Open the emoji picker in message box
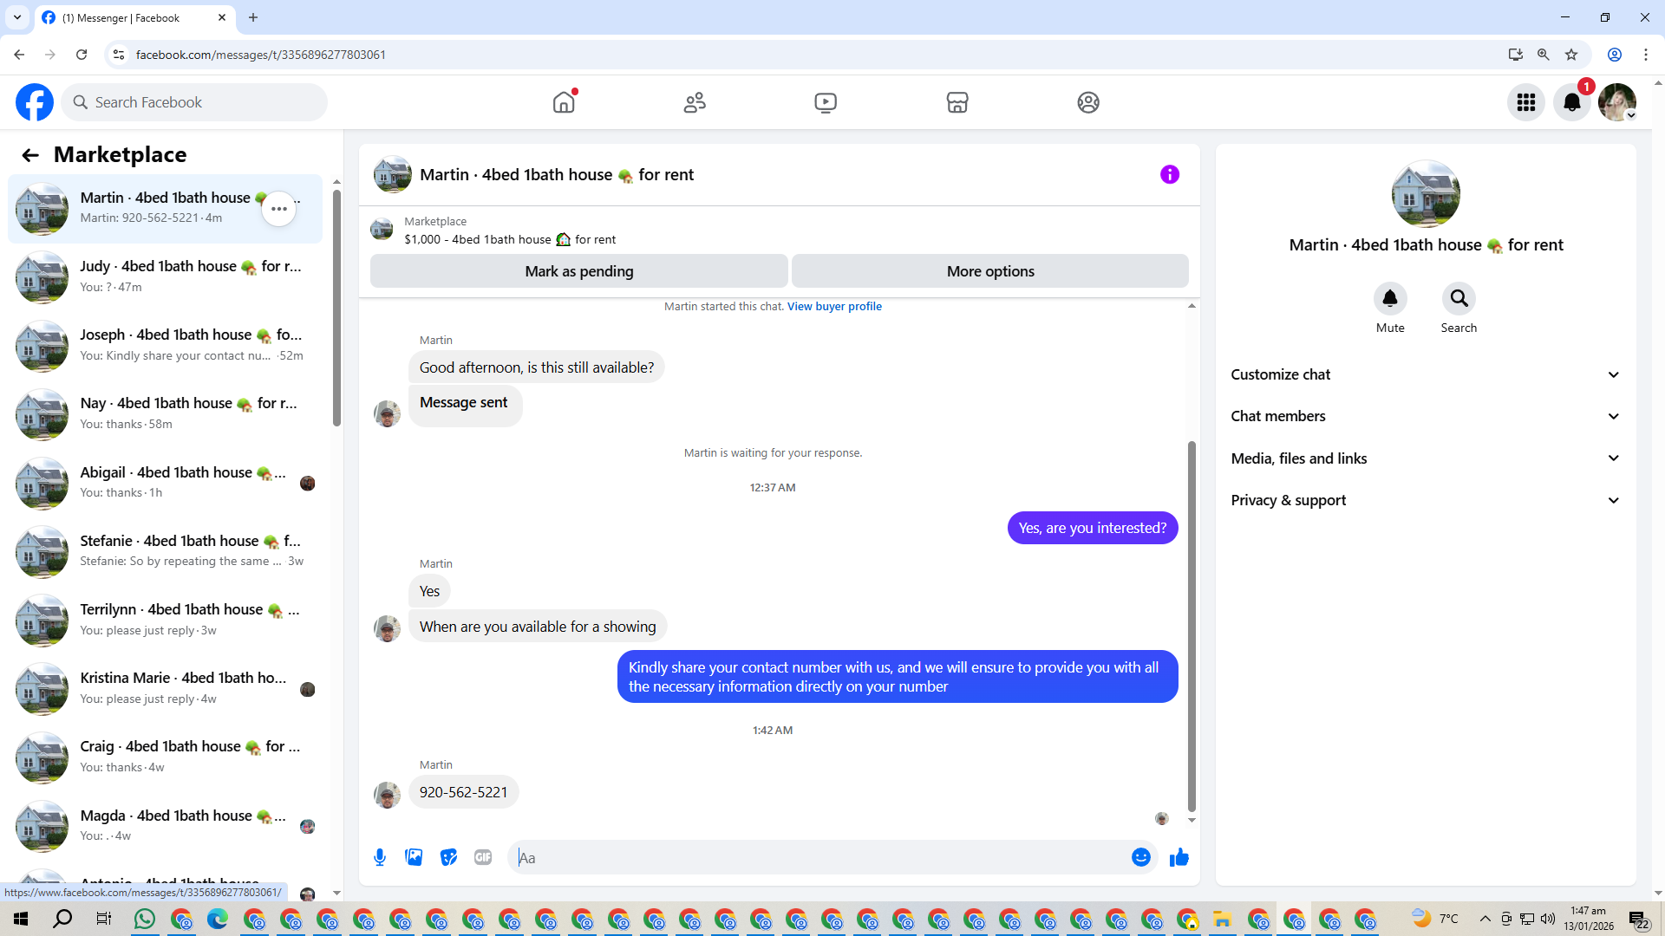Viewport: 1665px width, 936px height. (1140, 858)
